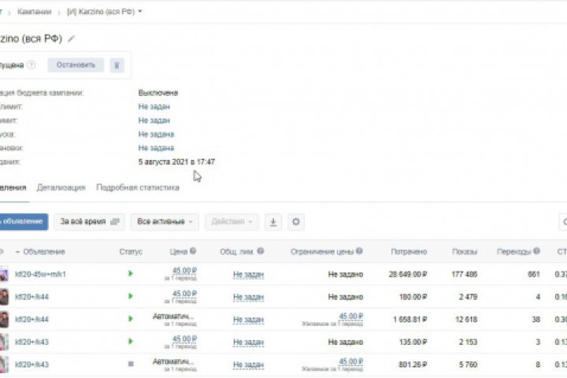Open ad ktl20+/k44 with 180.00 ₽ spent
567x378 pixels.
[31, 297]
